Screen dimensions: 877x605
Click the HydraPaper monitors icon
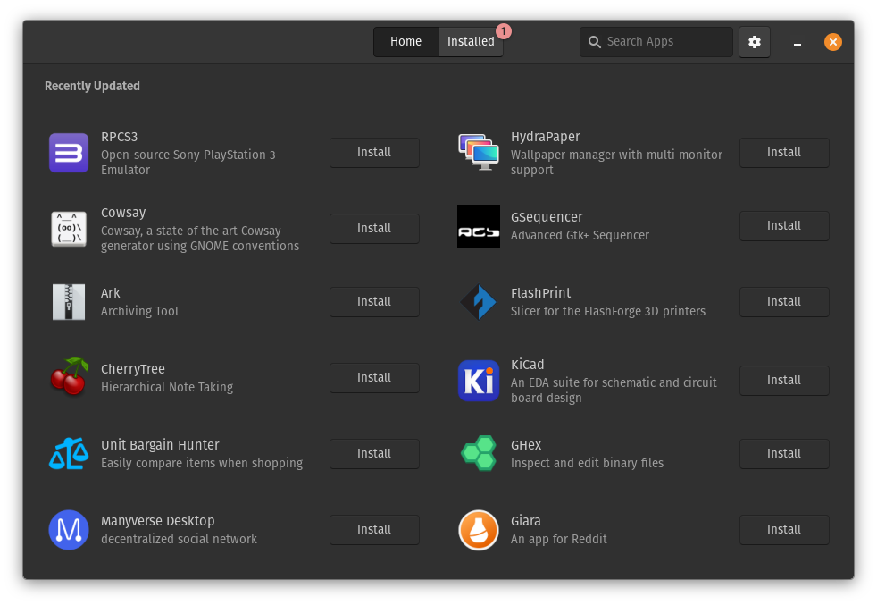click(478, 153)
